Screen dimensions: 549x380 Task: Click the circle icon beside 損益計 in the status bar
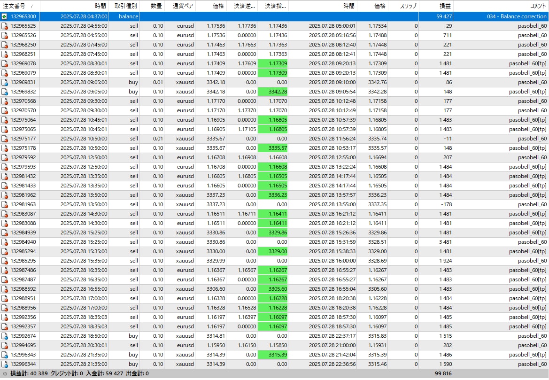(5, 374)
